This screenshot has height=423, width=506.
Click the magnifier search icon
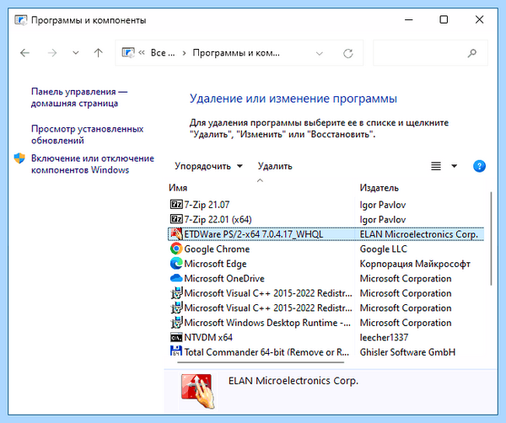click(471, 53)
